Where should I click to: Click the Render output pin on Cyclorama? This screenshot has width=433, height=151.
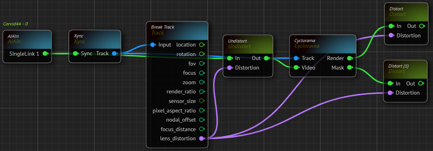[x=349, y=58]
